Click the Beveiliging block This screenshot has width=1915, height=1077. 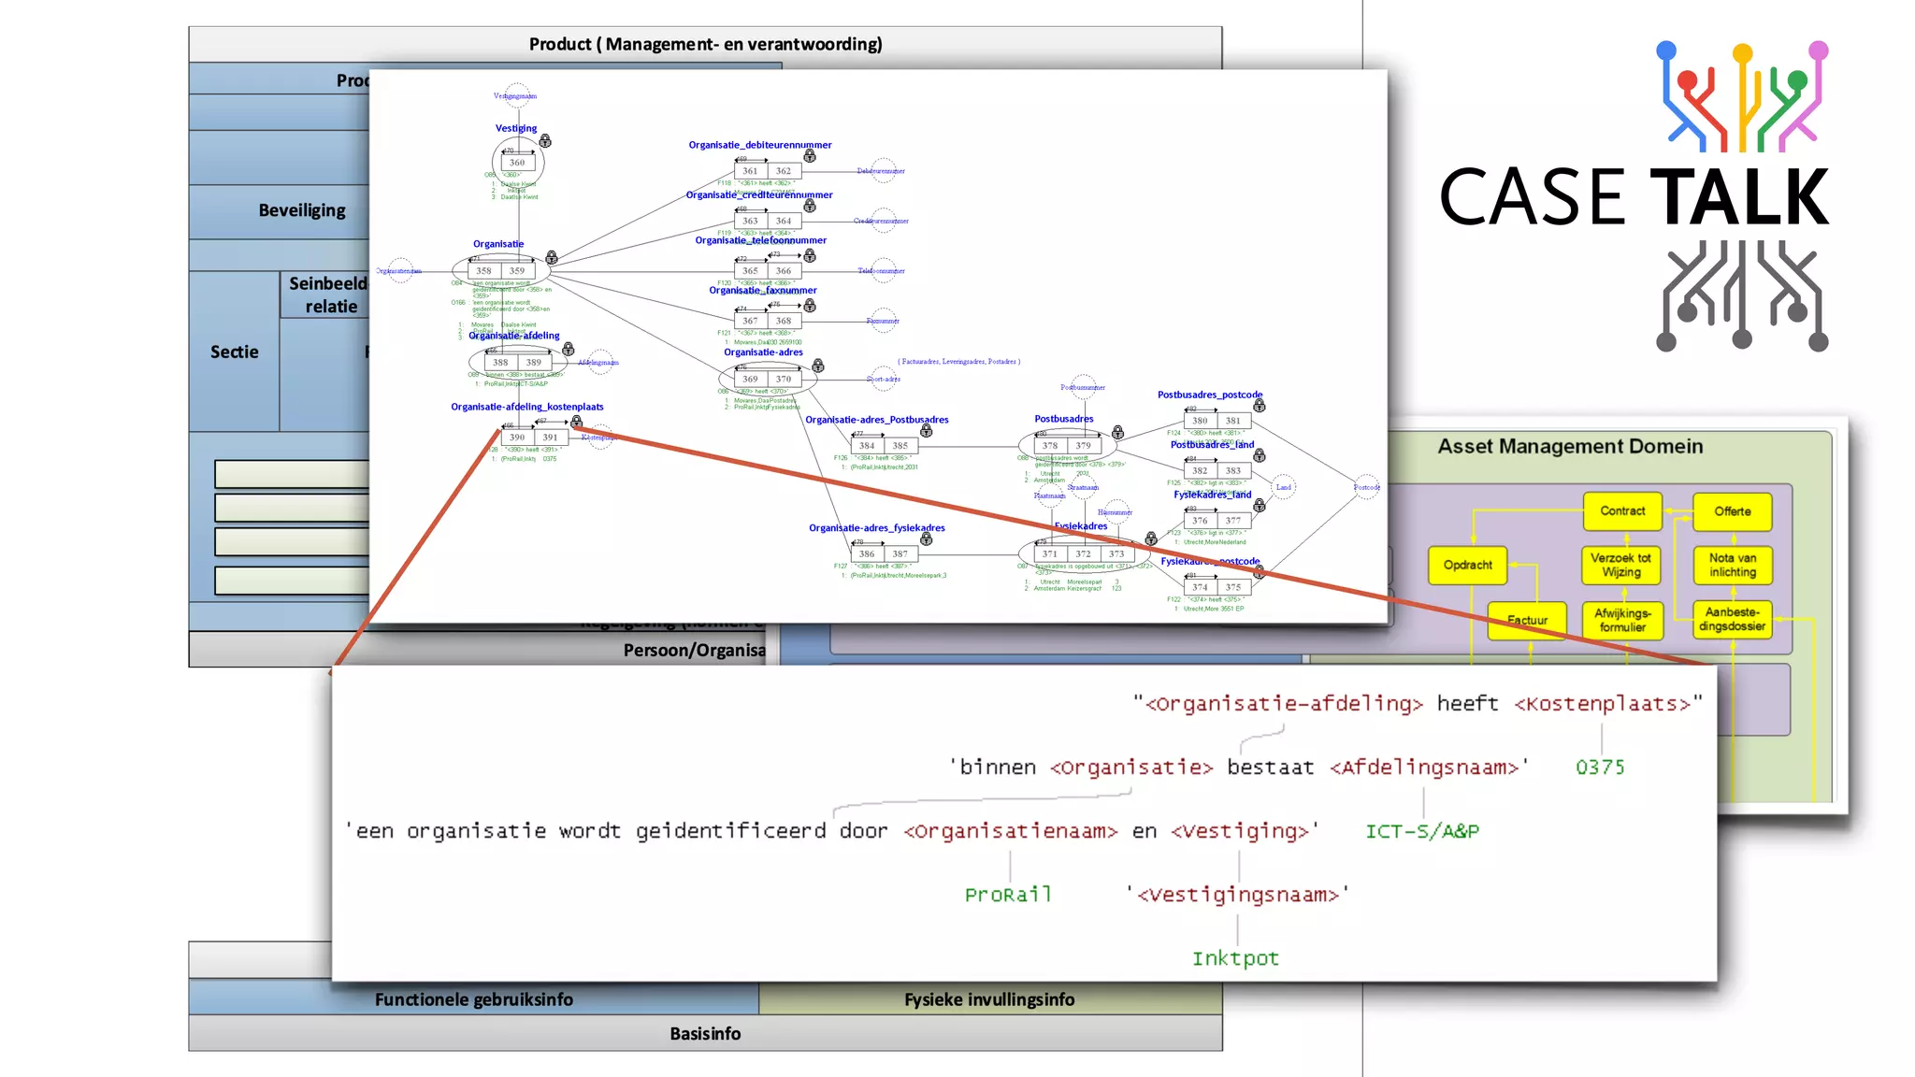coord(301,210)
